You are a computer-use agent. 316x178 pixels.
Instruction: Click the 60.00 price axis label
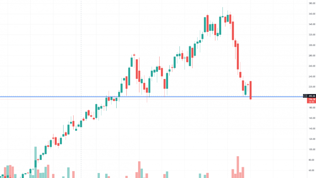(x=312, y=170)
